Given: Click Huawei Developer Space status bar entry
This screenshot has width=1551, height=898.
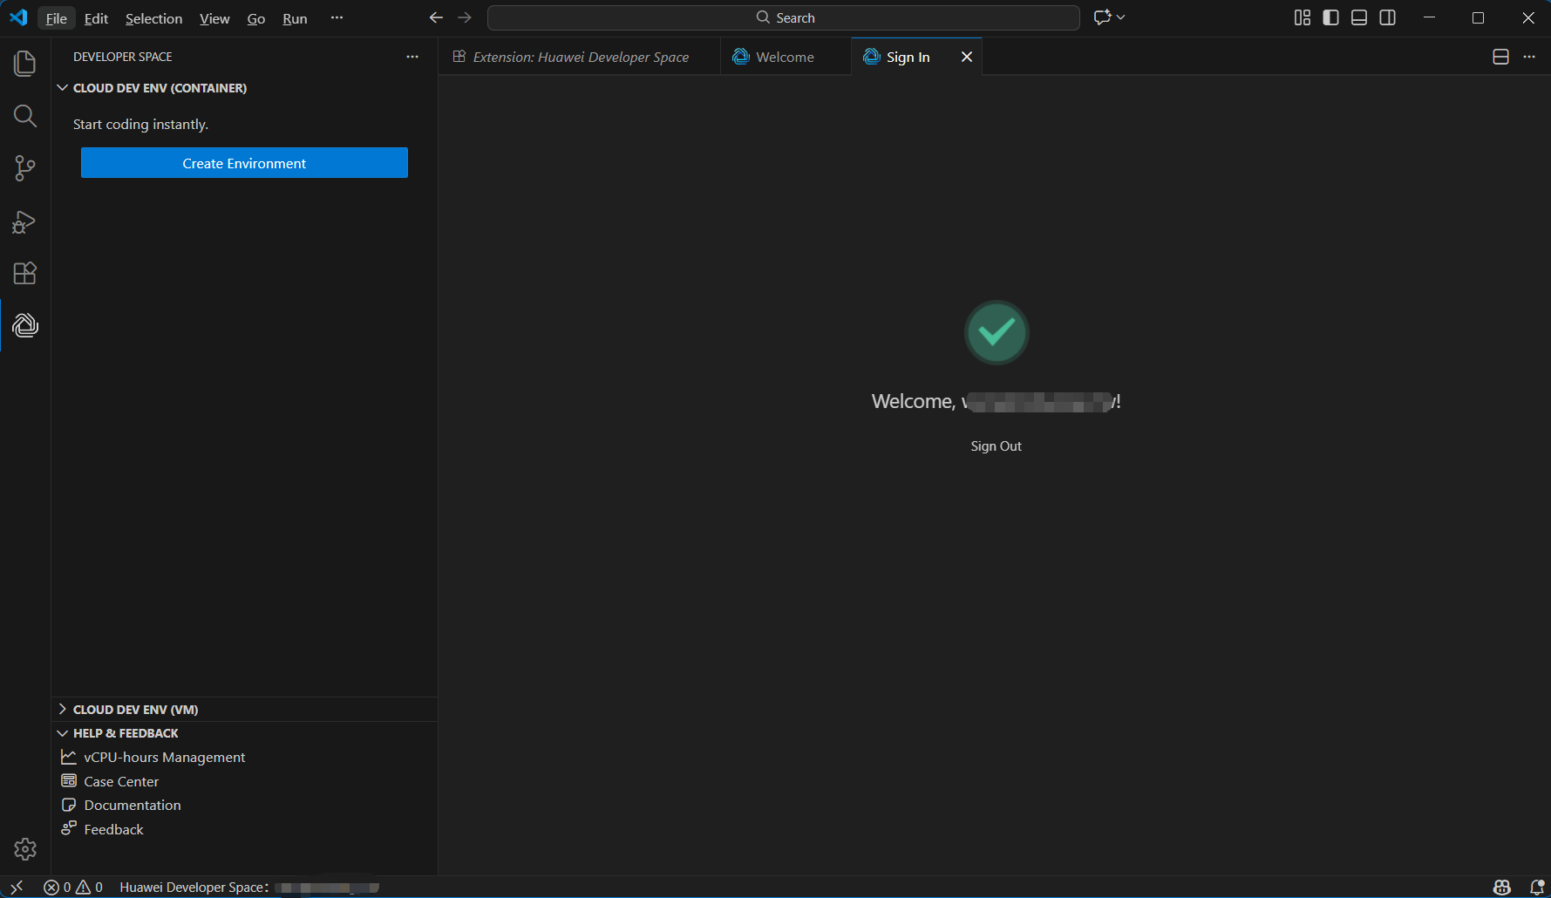Looking at the screenshot, I should [x=249, y=887].
